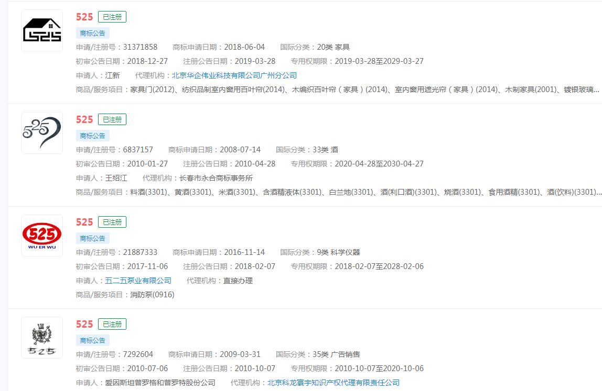Click the 525 title of registration 31371858
This screenshot has width=602, height=391.
[84, 17]
